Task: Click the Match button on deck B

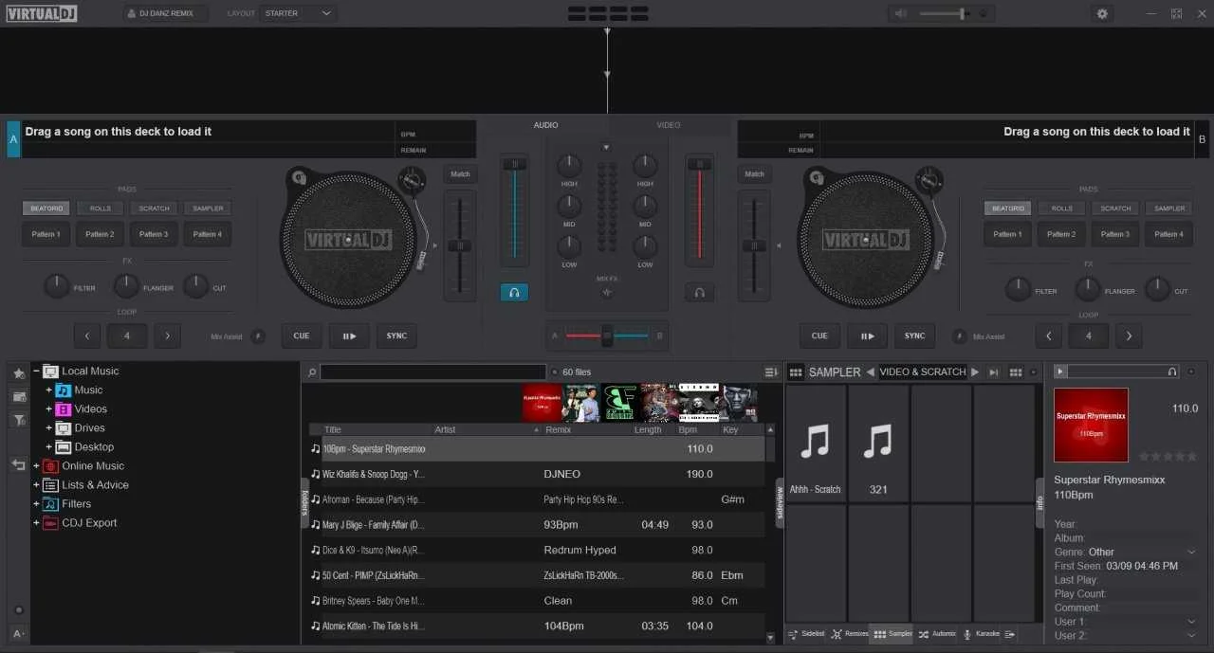Action: coord(755,174)
